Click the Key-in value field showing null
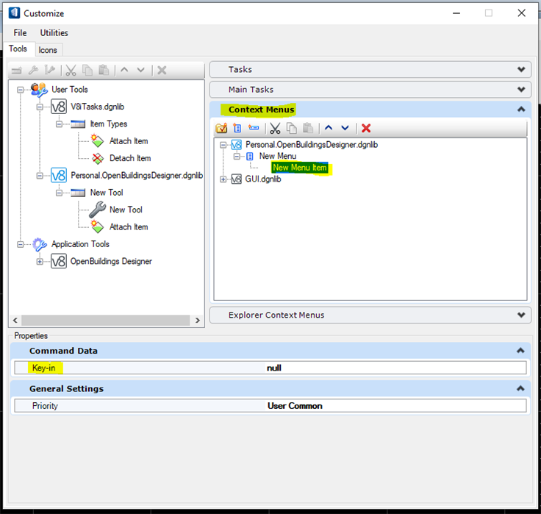The image size is (541, 514). (x=395, y=368)
